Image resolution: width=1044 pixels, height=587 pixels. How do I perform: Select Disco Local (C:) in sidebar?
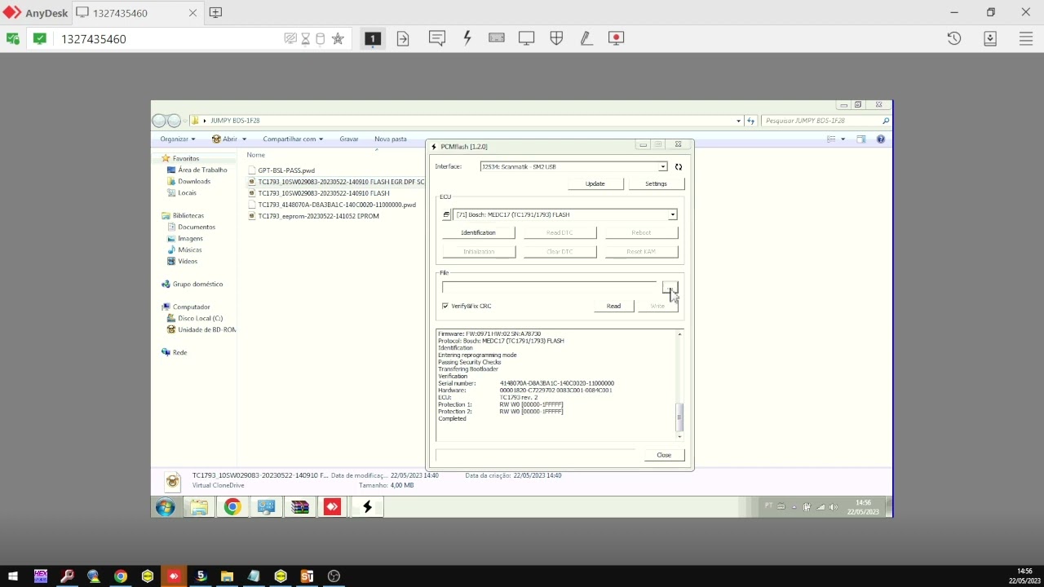[200, 319]
